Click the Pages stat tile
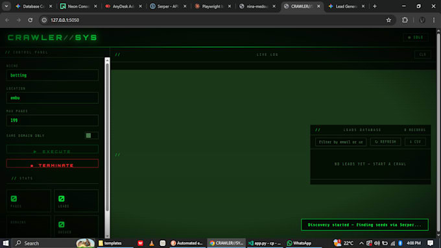This screenshot has width=441, height=248. [29, 201]
